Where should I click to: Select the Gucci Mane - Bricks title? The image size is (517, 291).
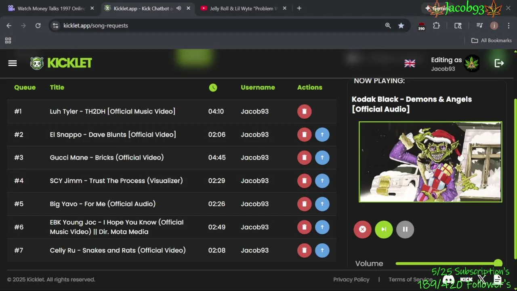[x=107, y=158]
